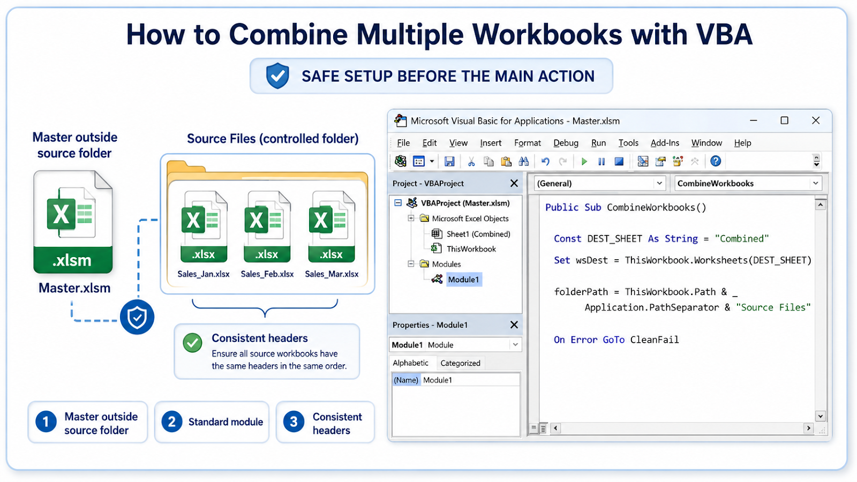857x482 pixels.
Task: Click the View Microsoft Excel toolbar icon
Action: click(401, 161)
